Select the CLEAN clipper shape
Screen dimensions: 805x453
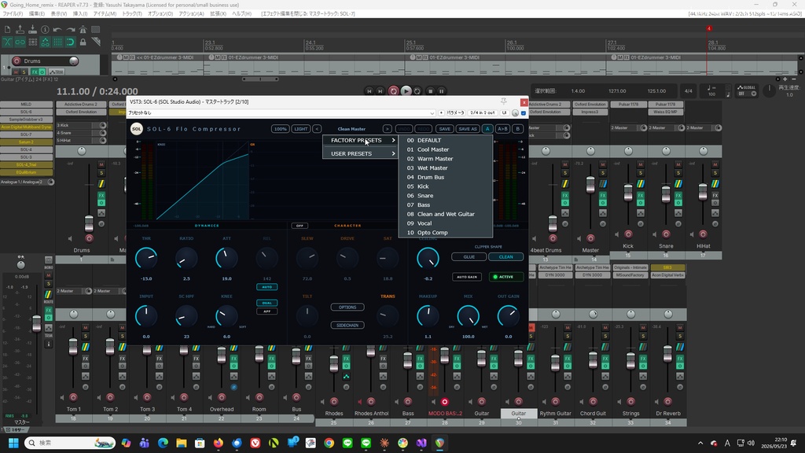[x=506, y=257]
